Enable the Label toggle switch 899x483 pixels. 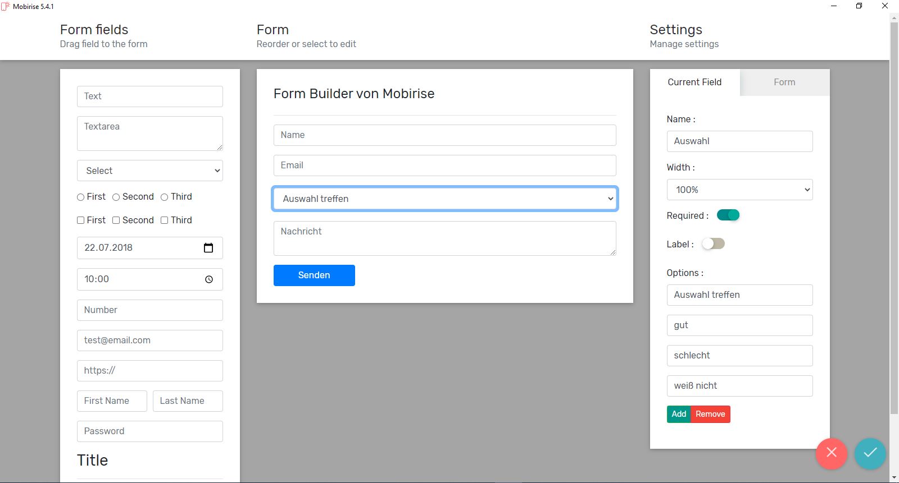coord(713,244)
